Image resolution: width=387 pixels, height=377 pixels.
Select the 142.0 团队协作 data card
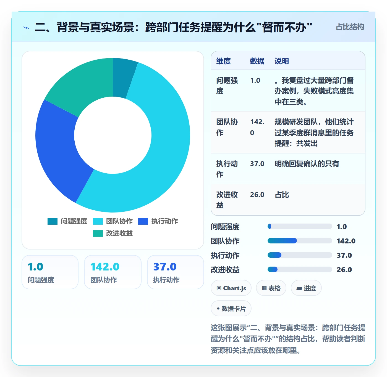[113, 272]
